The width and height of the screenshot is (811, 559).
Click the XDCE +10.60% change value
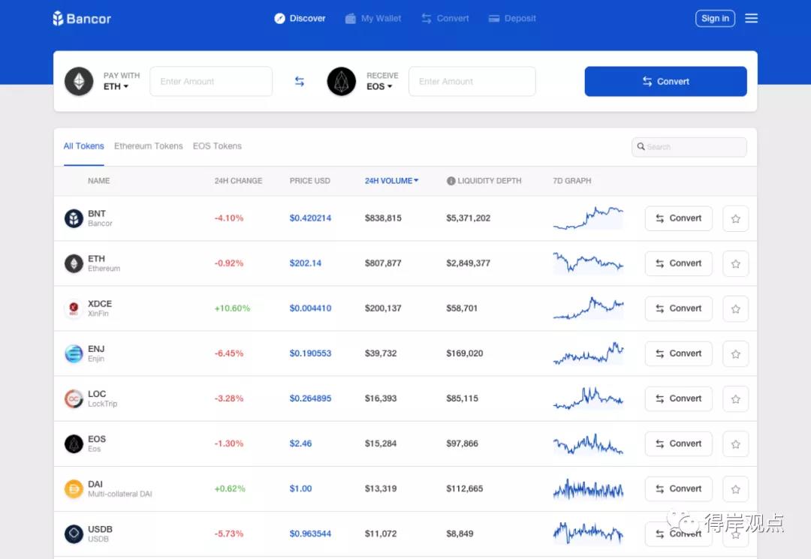(232, 308)
